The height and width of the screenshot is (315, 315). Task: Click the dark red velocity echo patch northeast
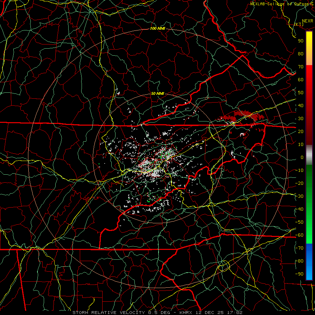coord(243,115)
